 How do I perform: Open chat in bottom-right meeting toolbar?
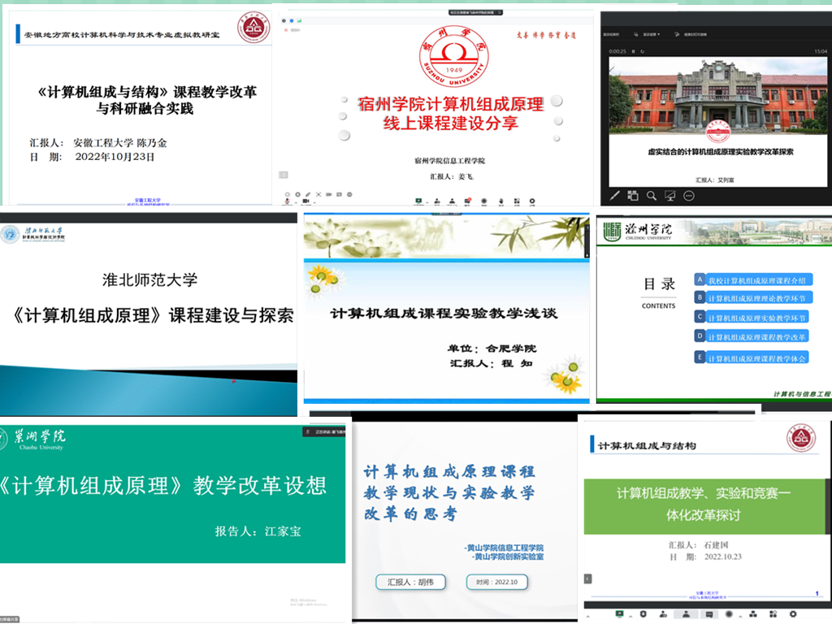tap(708, 615)
